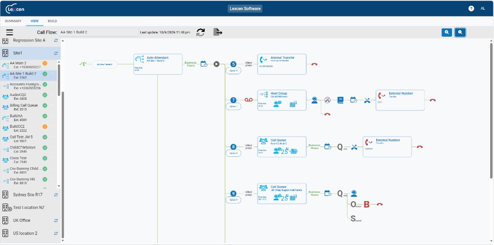Click the Option 7 label pill

point(233,107)
